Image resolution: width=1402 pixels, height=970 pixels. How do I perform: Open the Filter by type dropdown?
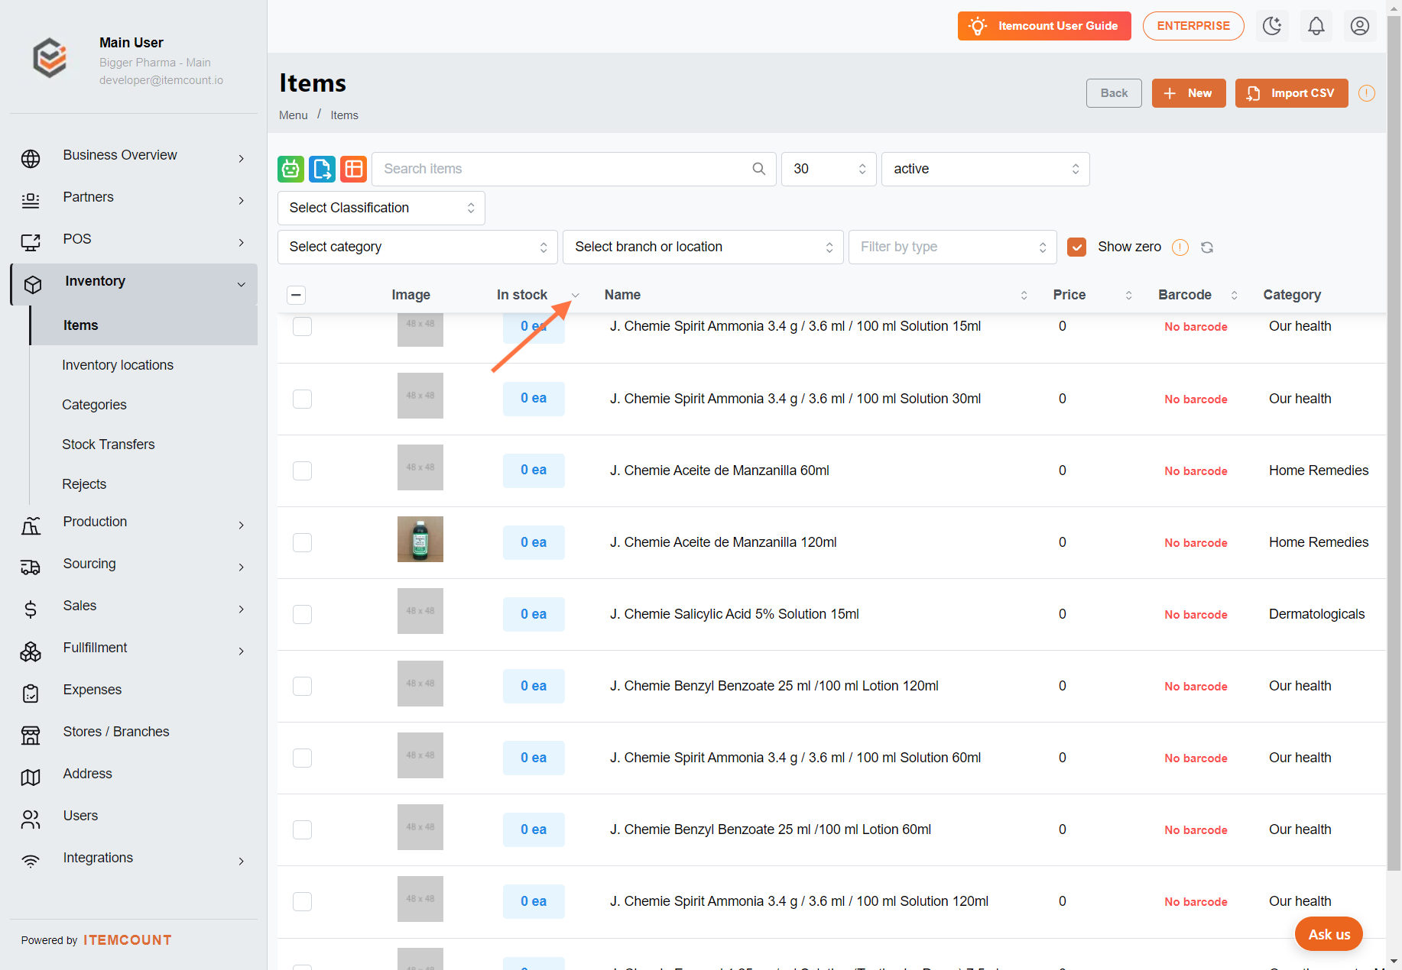953,247
